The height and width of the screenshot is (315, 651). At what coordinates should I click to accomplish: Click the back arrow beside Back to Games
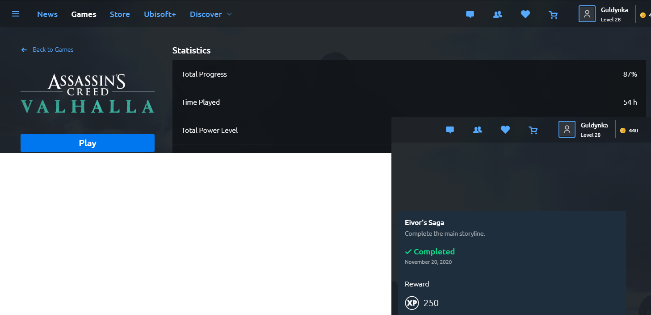[24, 50]
